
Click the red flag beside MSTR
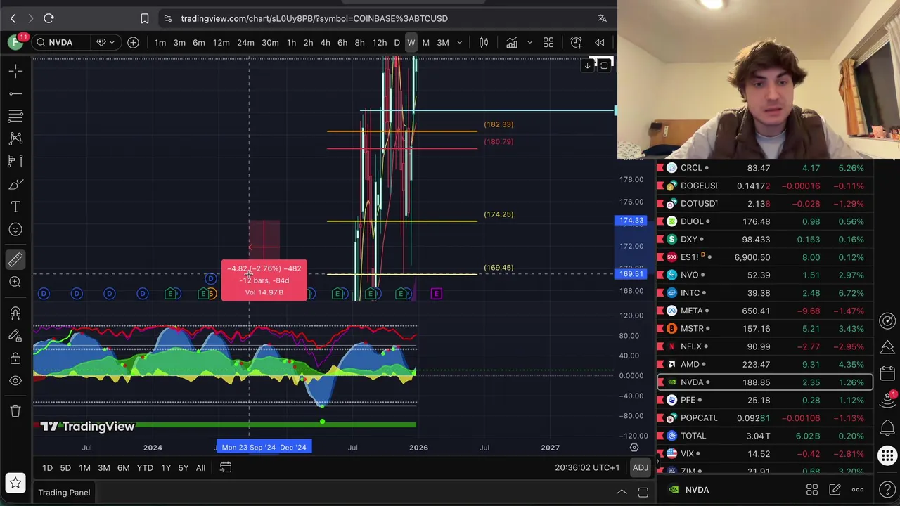pos(660,328)
